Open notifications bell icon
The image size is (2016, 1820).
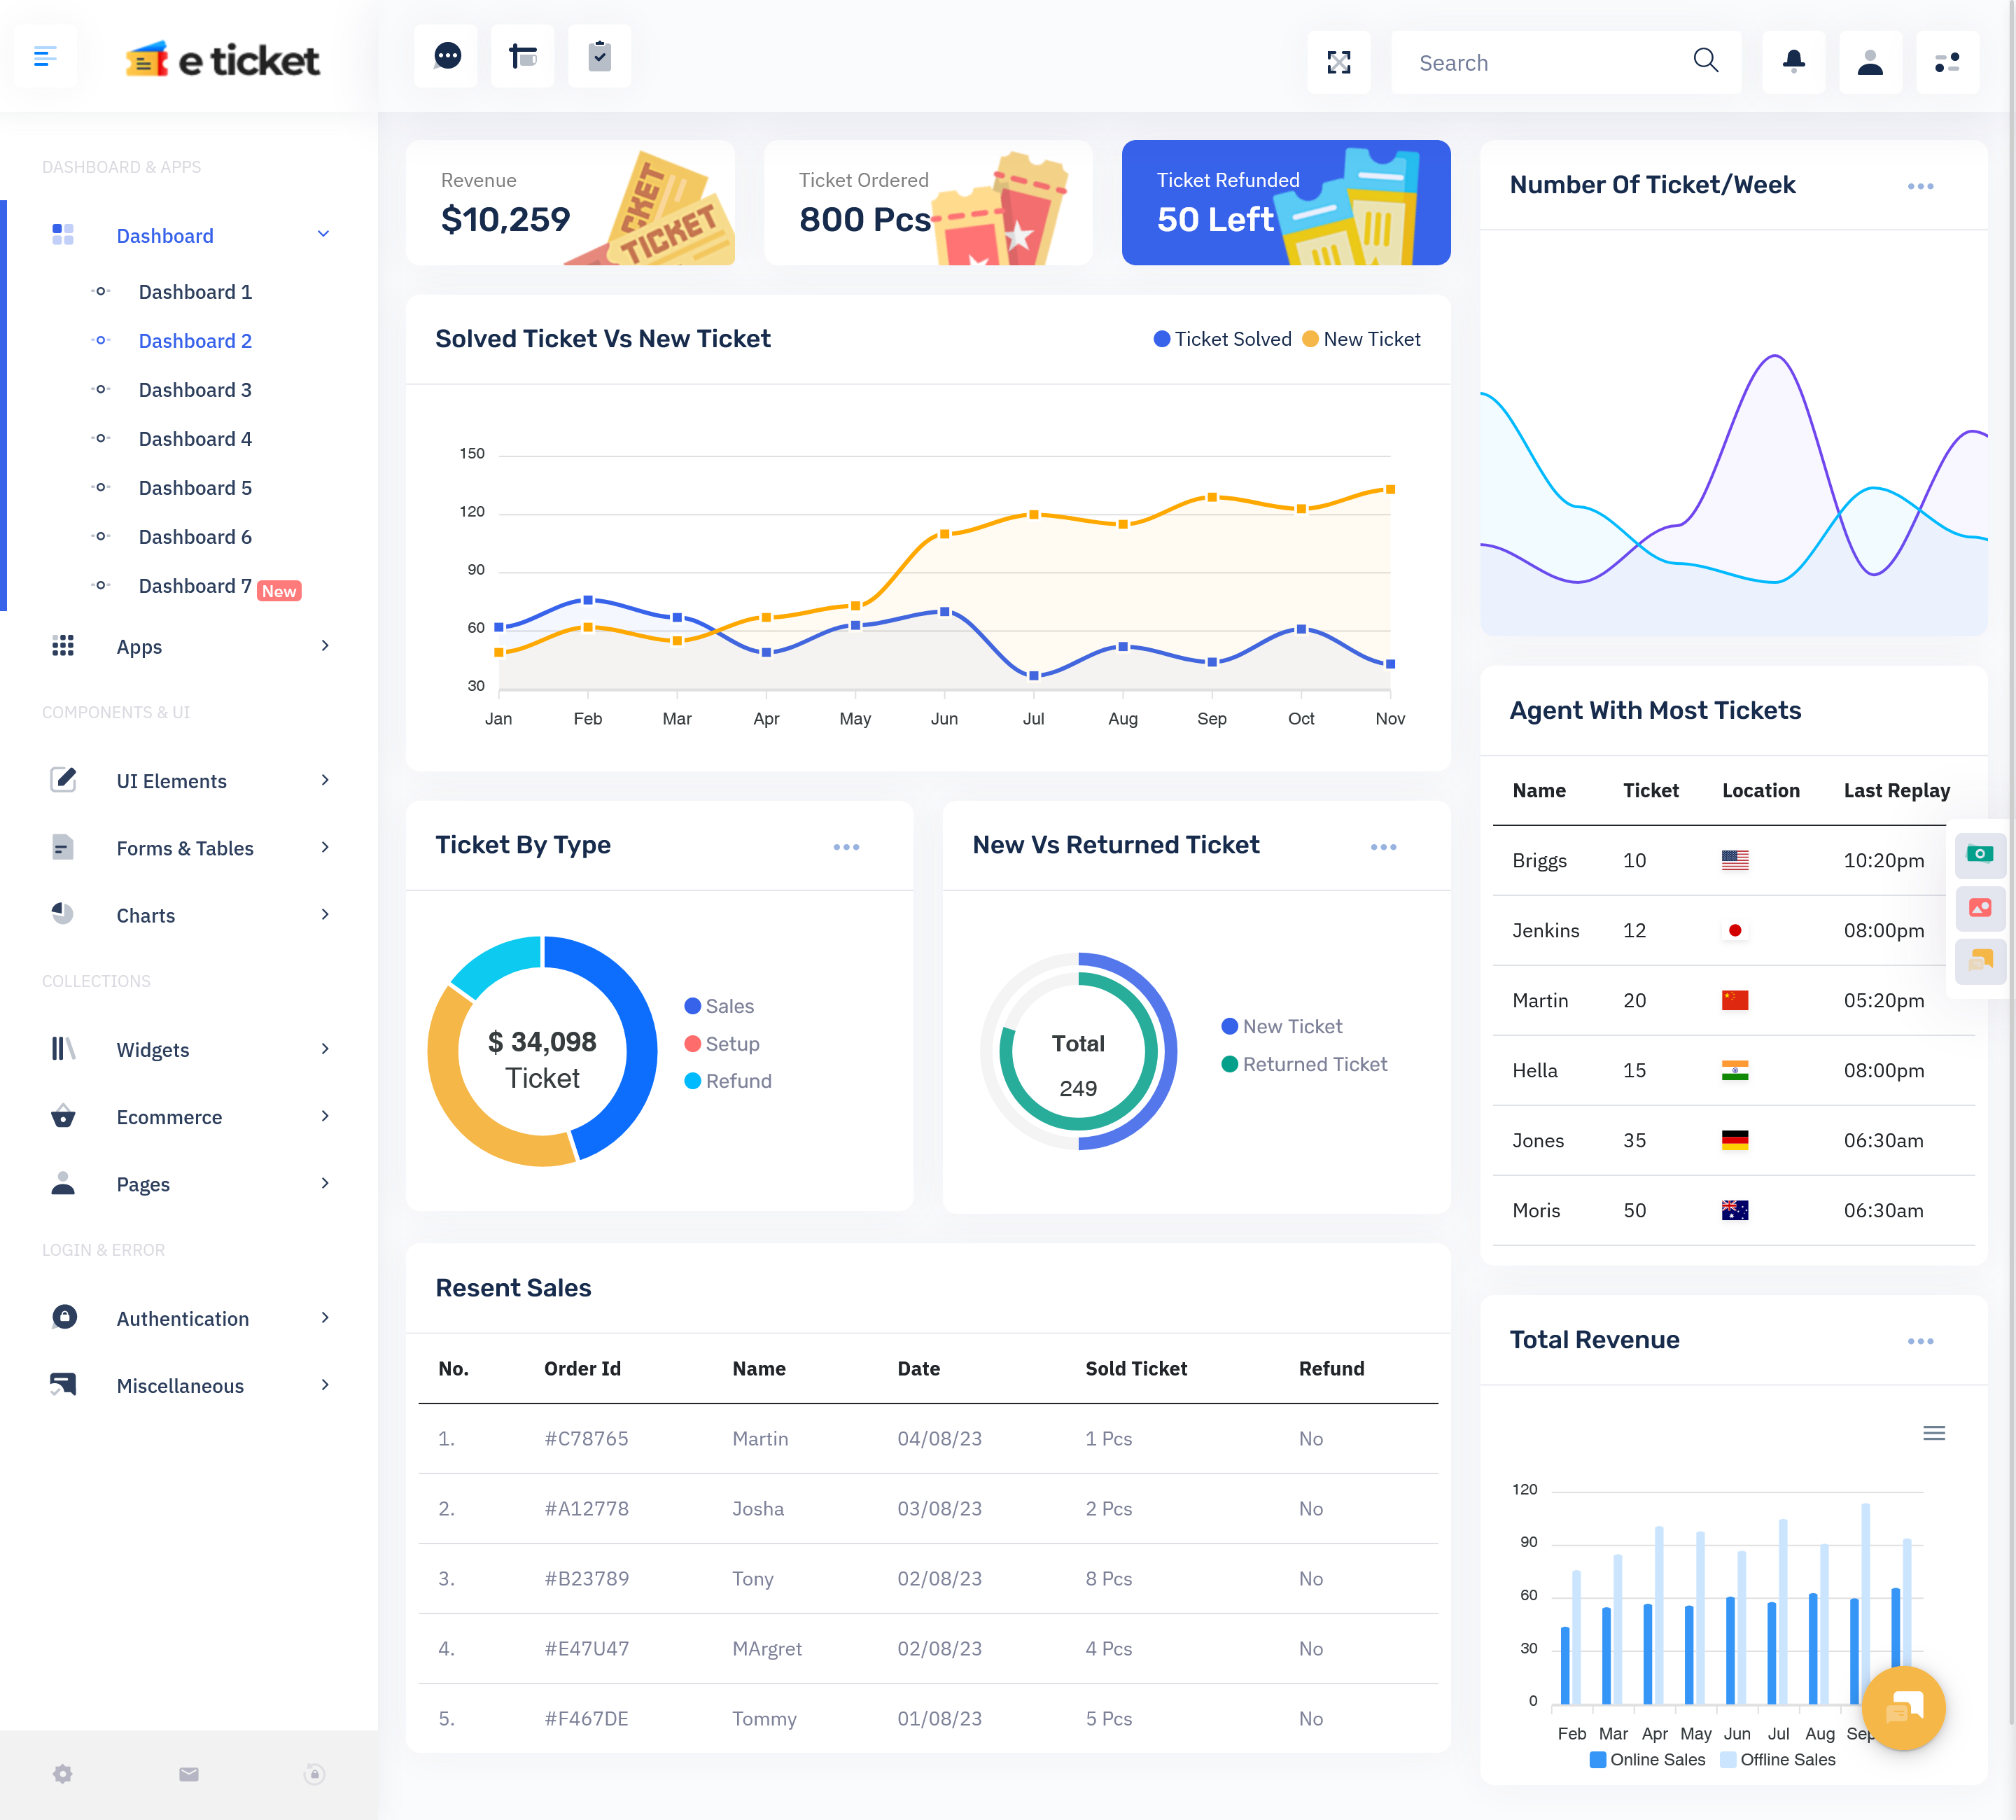point(1794,63)
